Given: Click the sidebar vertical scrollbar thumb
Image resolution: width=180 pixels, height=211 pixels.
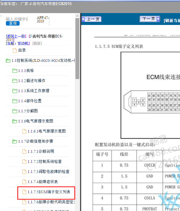Looking at the screenshot, I should pos(77,48).
